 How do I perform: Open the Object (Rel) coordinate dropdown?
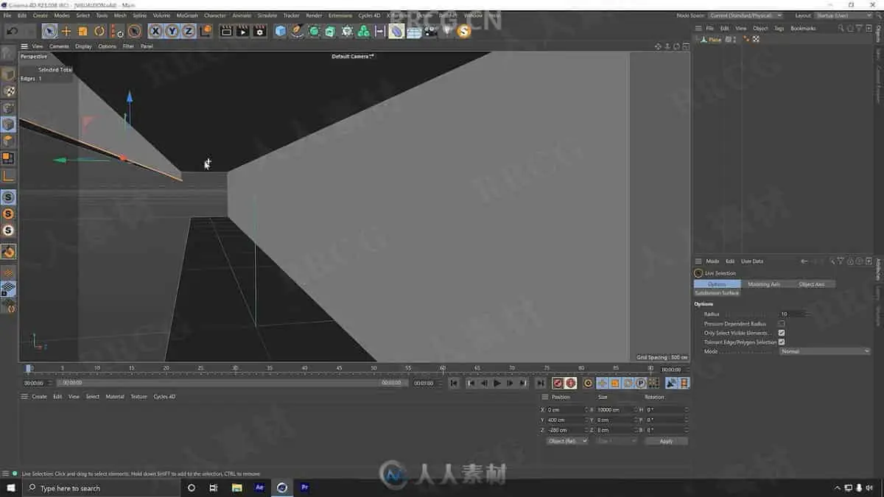pos(567,441)
